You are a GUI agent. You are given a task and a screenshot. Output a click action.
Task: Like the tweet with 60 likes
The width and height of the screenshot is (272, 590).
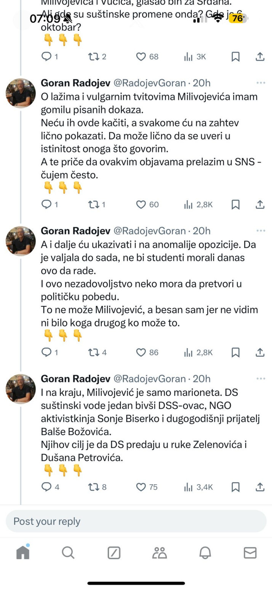[141, 205]
